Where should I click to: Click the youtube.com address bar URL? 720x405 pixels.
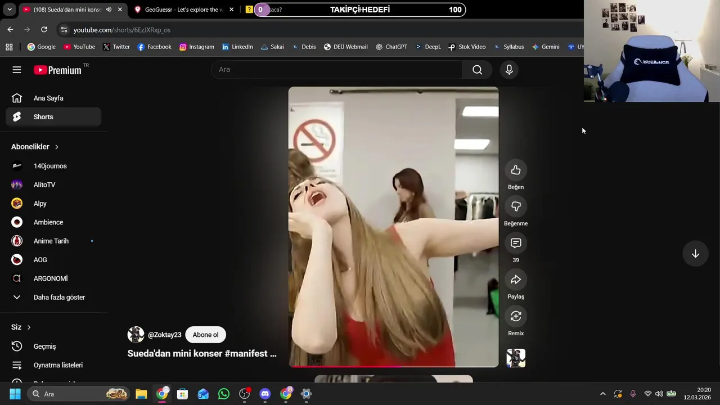point(121,30)
